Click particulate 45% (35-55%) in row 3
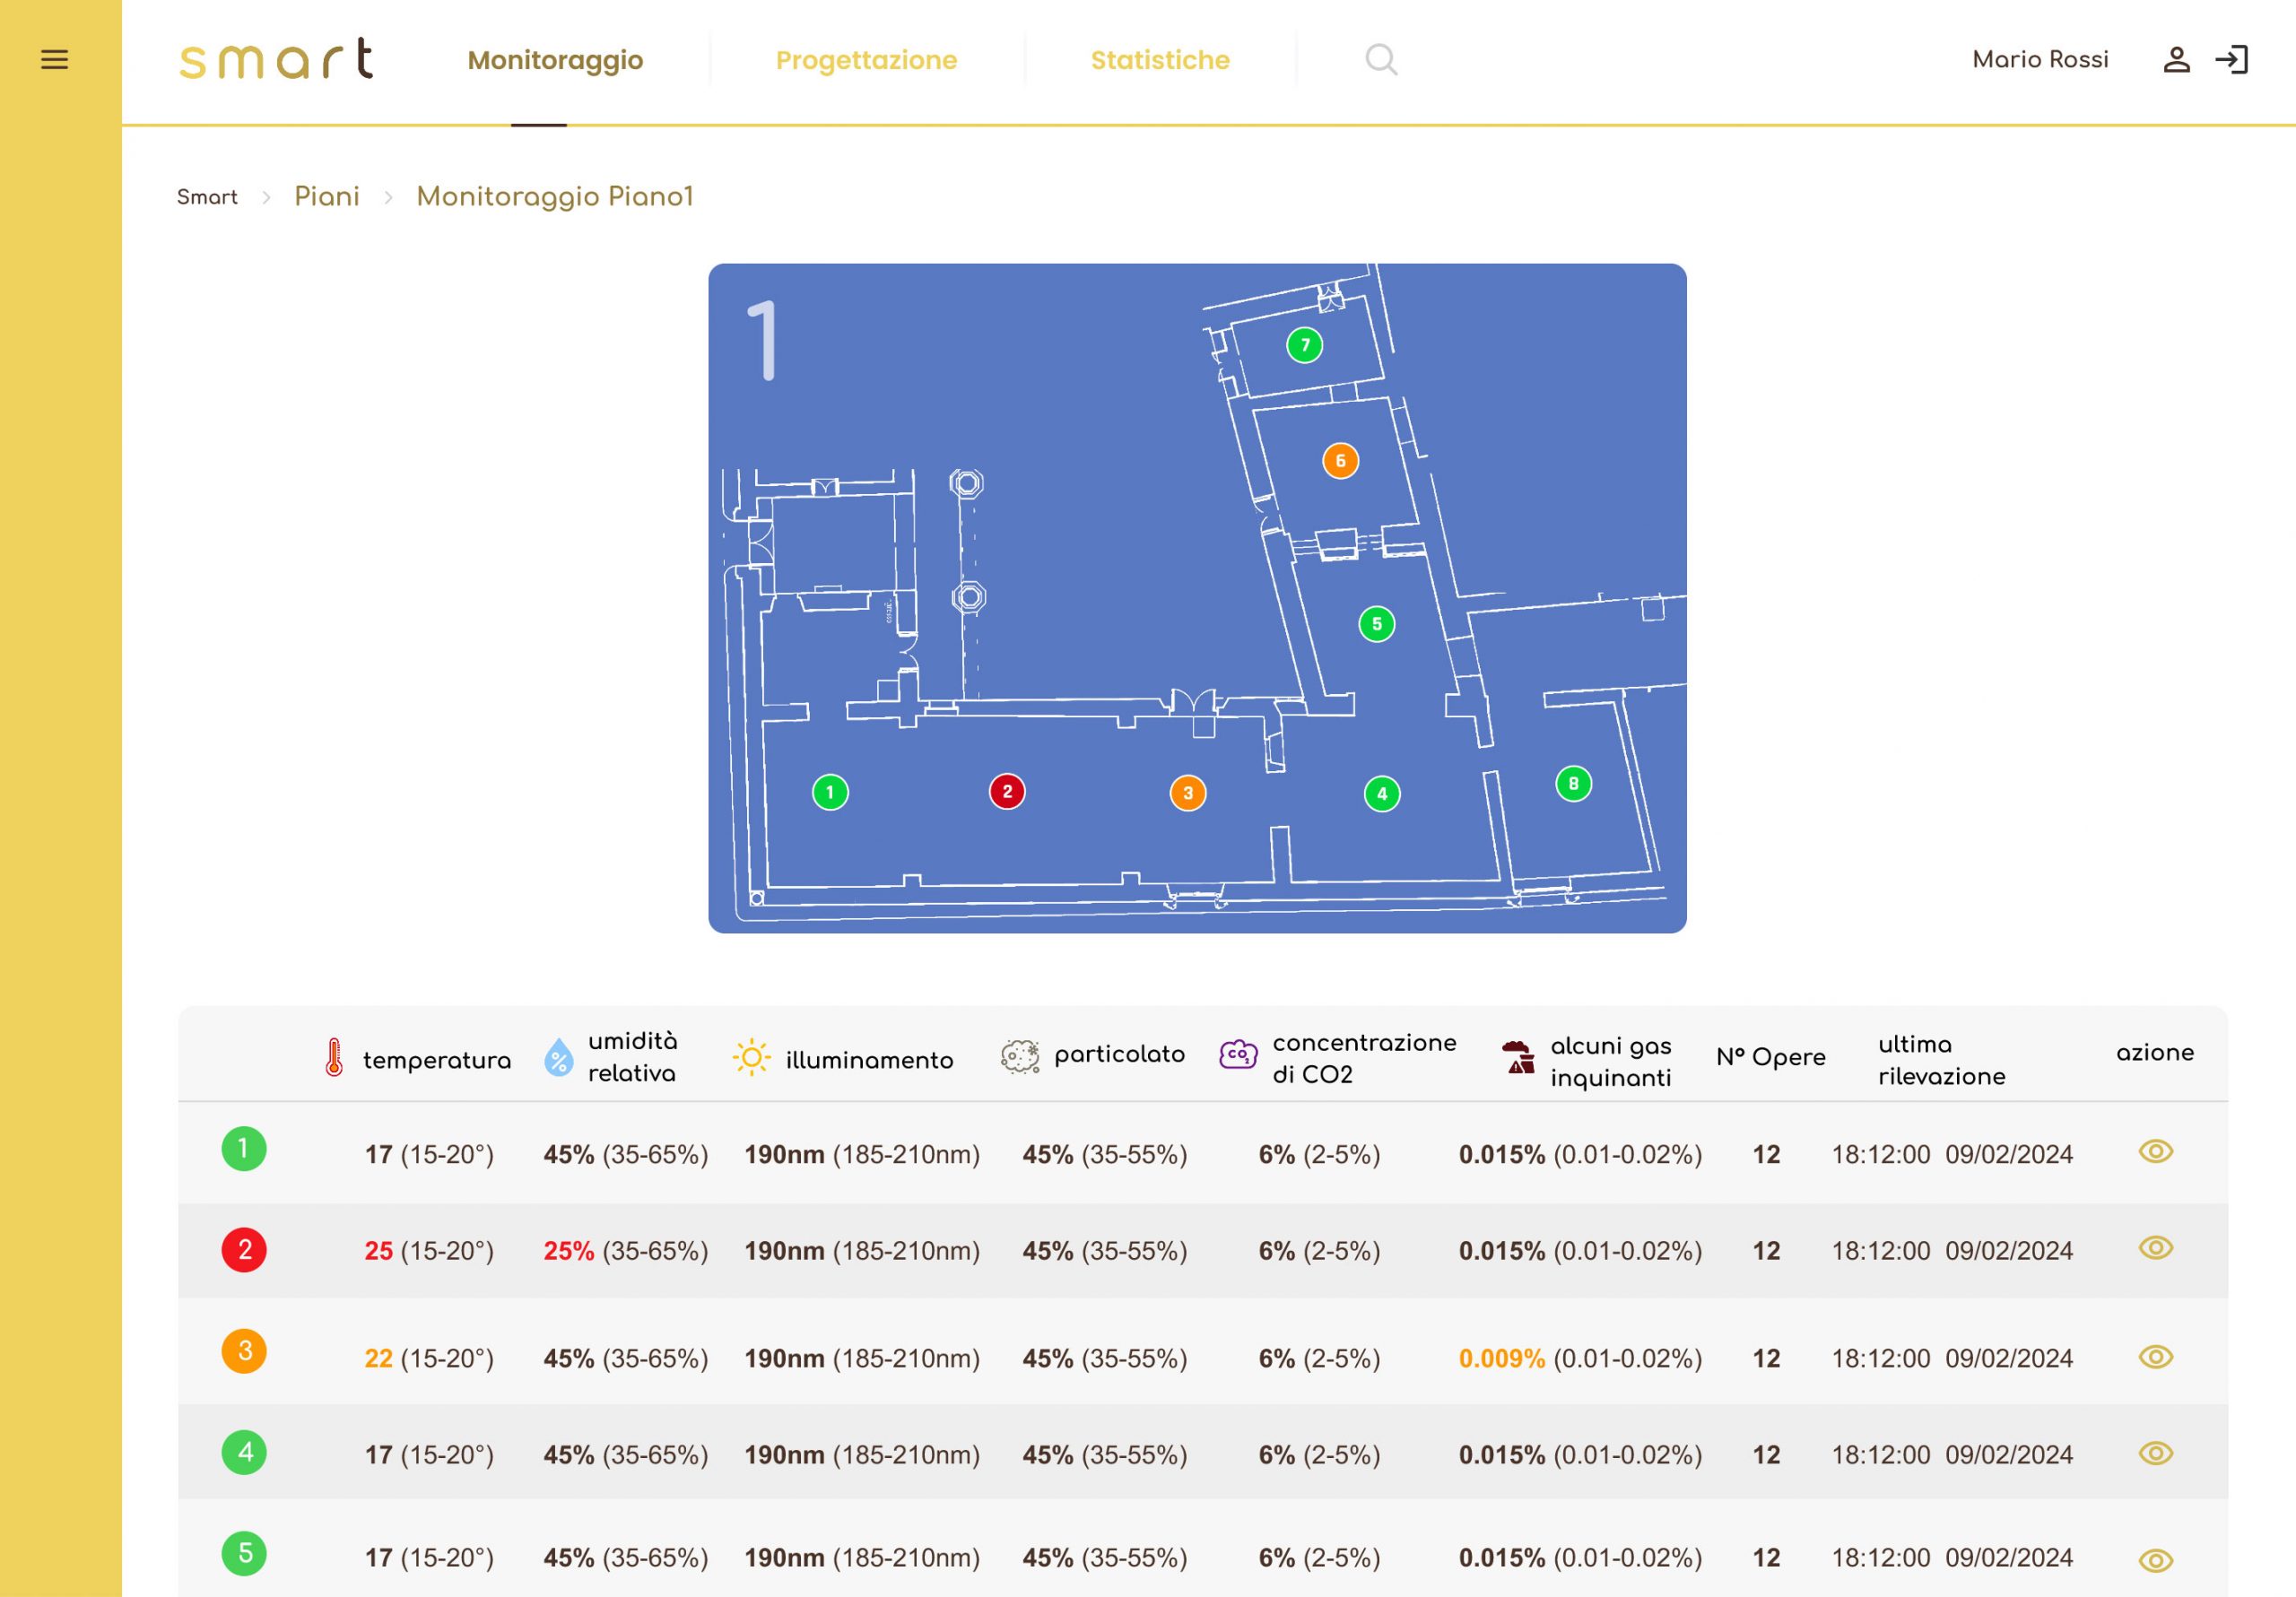Image resolution: width=2296 pixels, height=1597 pixels. tap(1104, 1359)
